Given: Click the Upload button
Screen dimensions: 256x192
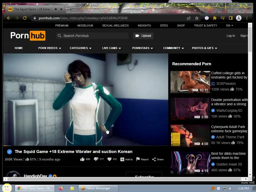Looking at the screenshot, I should 143,35.
